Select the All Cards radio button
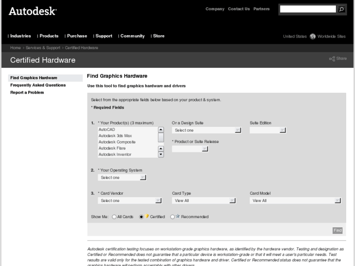Screen dimensions: 355x266 [x=114, y=217]
